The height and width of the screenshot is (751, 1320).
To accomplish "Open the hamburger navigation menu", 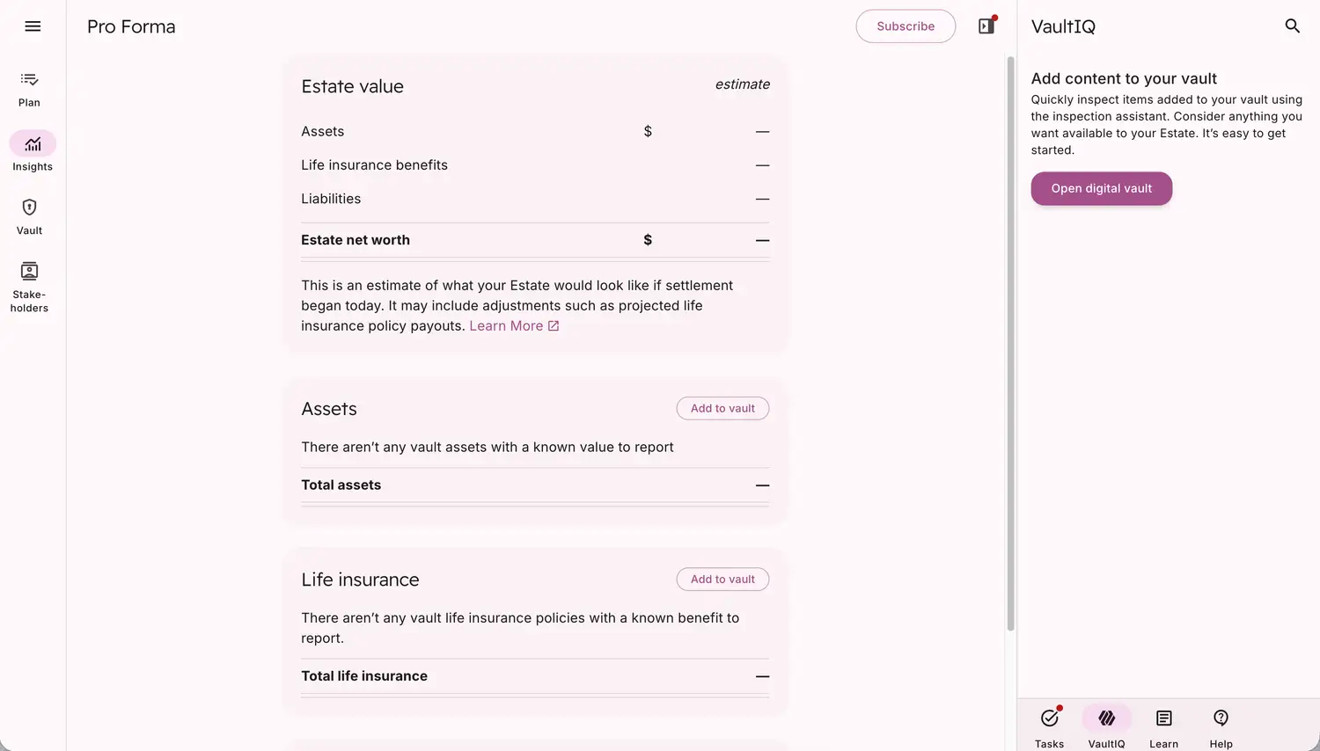I will pyautogui.click(x=33, y=26).
